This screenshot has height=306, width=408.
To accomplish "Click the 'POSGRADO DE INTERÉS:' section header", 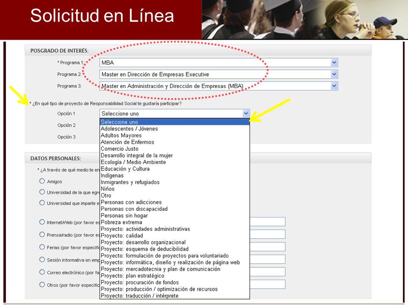I will (x=59, y=51).
